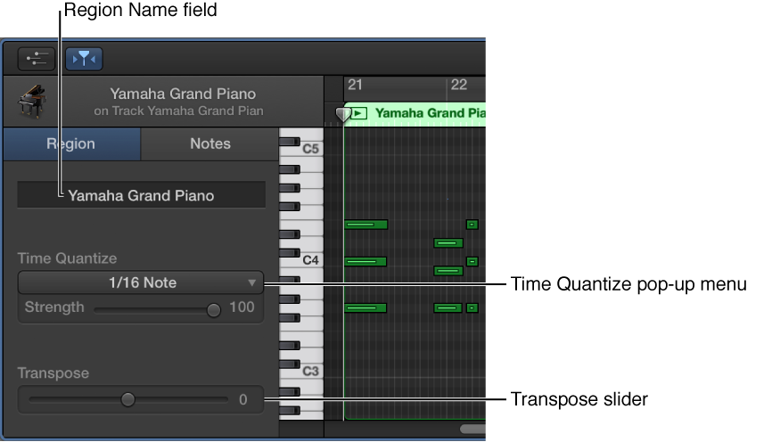Viewport: 772px width, 442px height.
Task: Switch to the Notes tab
Action: (x=210, y=143)
